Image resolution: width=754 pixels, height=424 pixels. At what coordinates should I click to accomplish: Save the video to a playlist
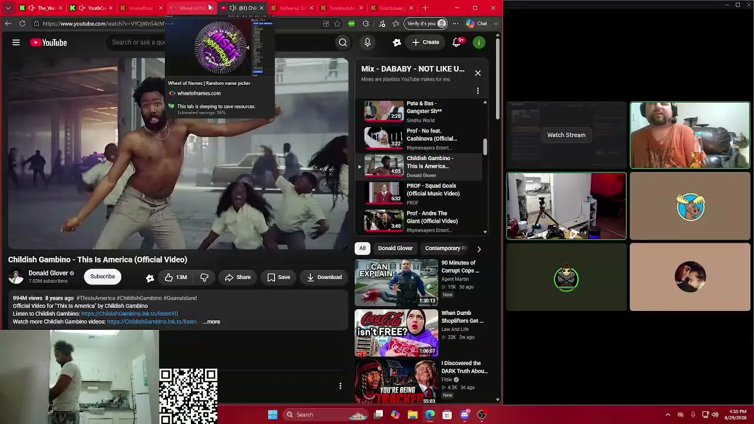[x=279, y=277]
